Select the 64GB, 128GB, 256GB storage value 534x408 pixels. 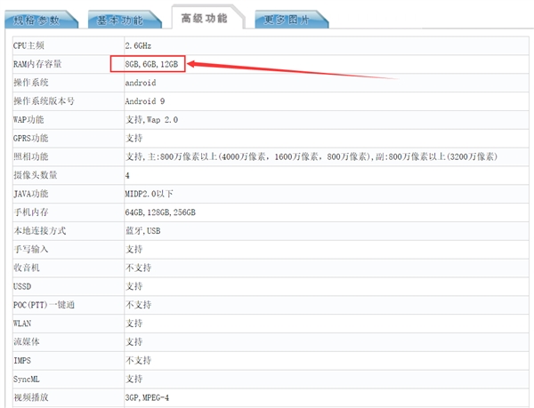[x=159, y=212]
